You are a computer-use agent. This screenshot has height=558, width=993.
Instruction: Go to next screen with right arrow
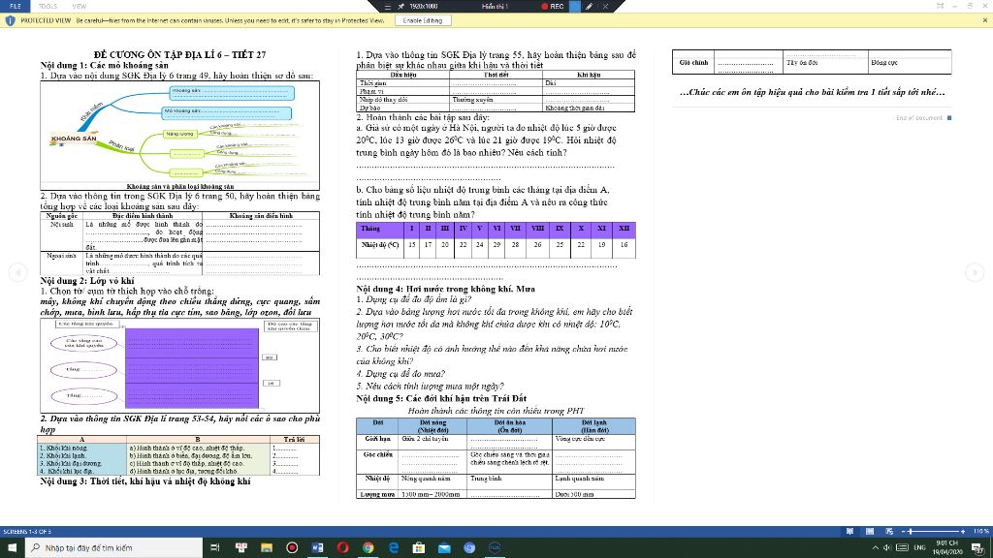coord(975,272)
